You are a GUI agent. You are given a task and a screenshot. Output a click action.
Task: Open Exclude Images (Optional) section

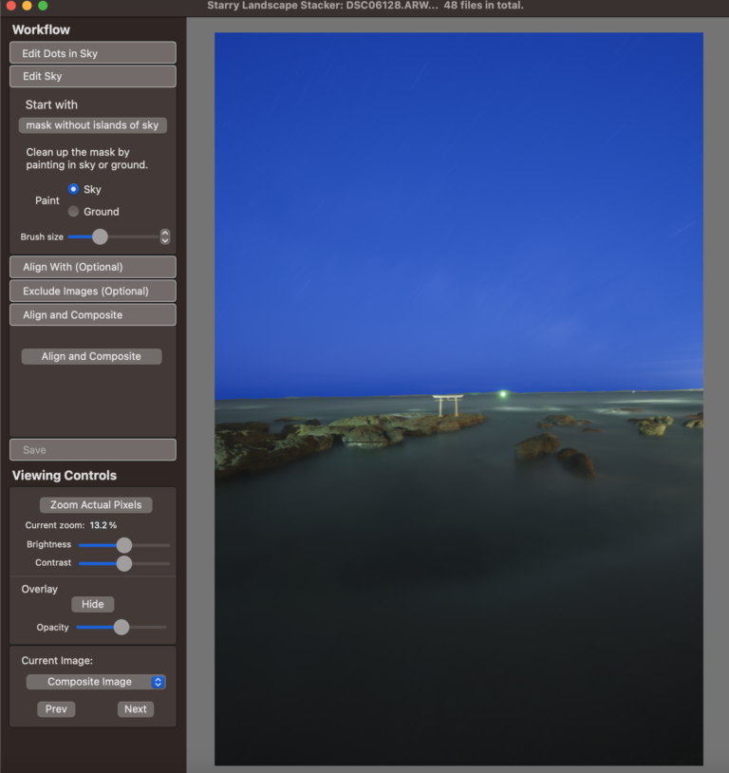tap(92, 291)
